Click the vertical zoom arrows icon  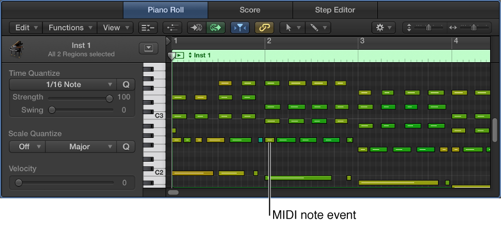tap(409, 28)
